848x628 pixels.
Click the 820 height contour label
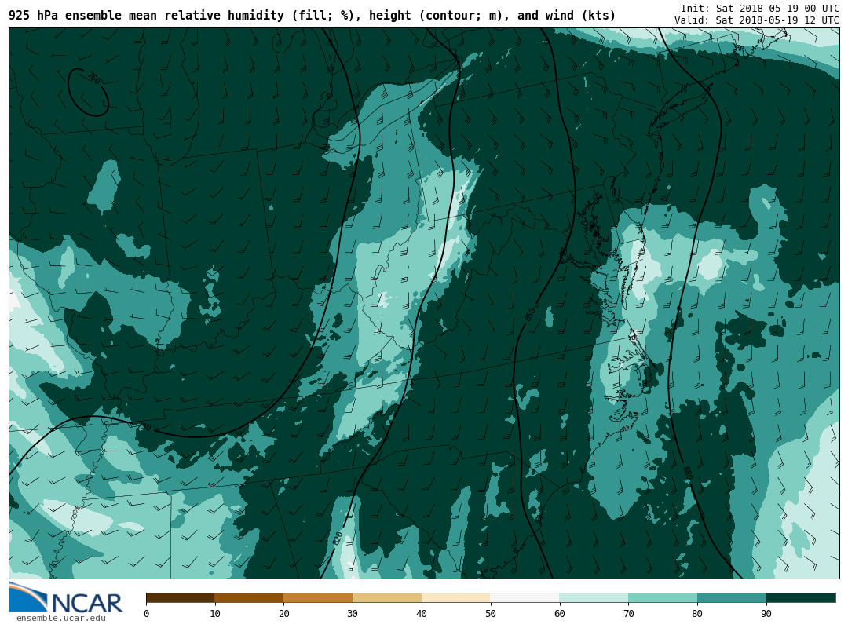338,539
